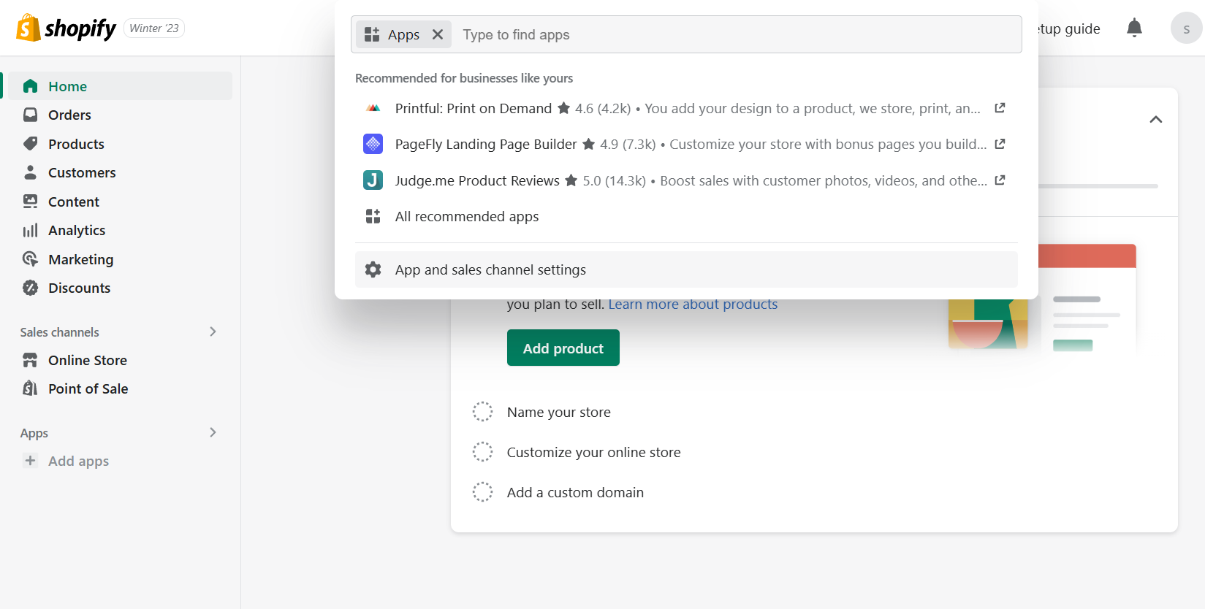Click the Online Store storefront icon
The image size is (1205, 609).
tap(30, 360)
